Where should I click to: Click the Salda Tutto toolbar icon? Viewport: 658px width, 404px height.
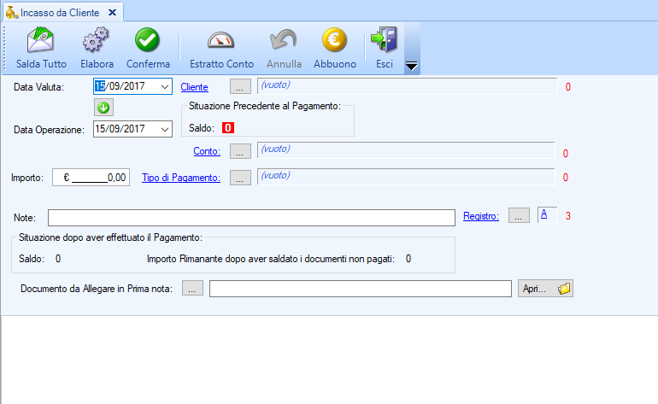tap(41, 40)
